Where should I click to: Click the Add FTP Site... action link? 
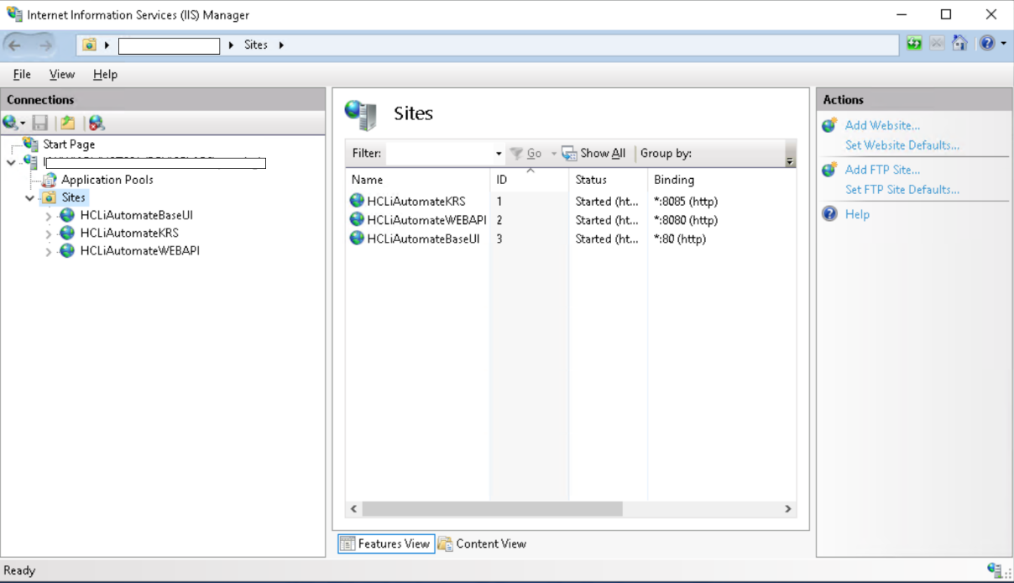point(882,170)
